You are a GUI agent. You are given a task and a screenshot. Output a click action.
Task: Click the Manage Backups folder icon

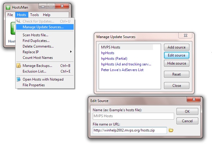[x=19, y=65]
